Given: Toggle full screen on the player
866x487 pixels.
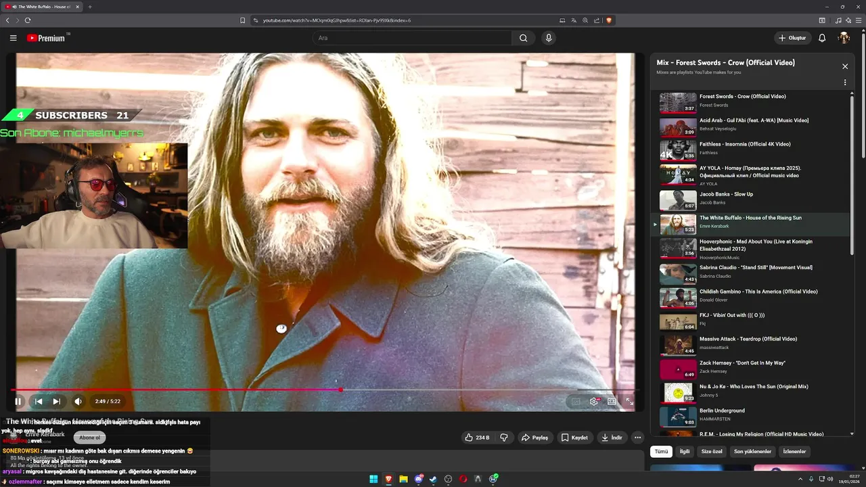Looking at the screenshot, I should click(x=629, y=401).
